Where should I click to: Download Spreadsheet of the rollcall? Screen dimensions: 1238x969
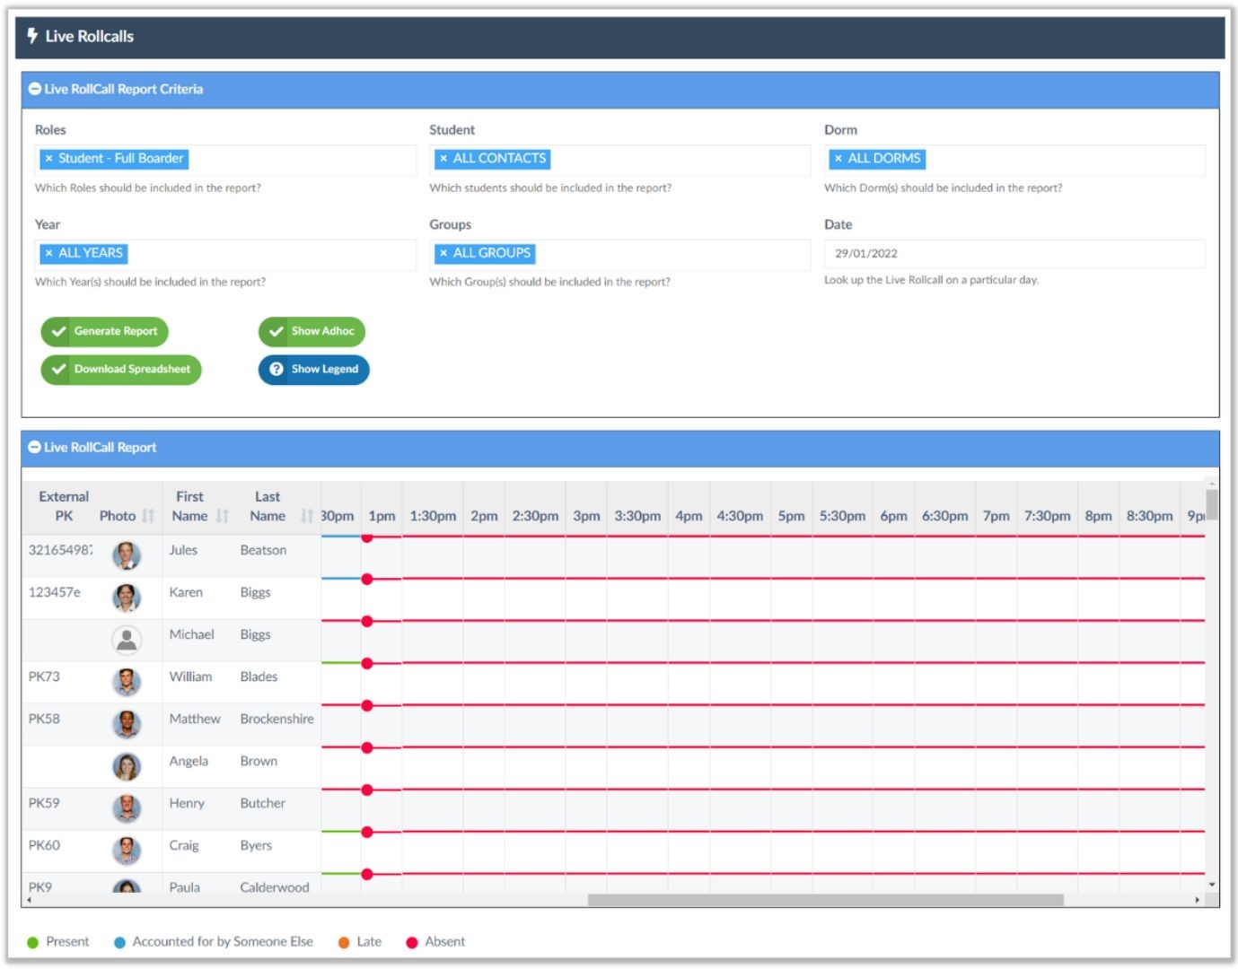coord(121,369)
